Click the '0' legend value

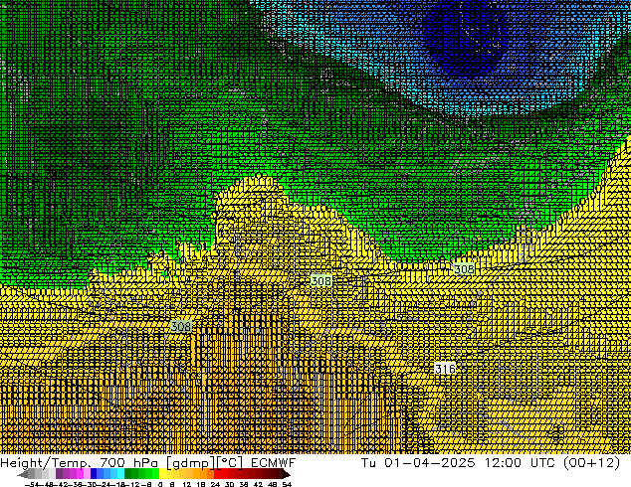click(160, 484)
